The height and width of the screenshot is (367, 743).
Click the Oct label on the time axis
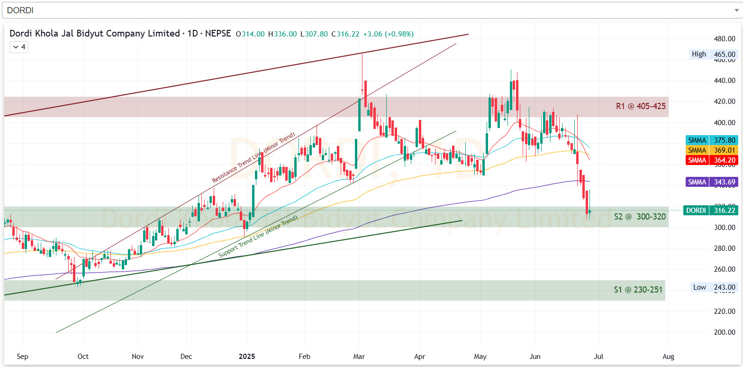[83, 356]
